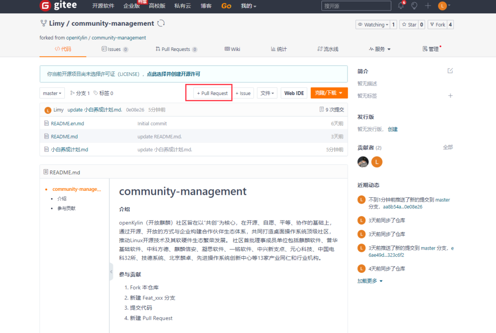Expand the 服务 dropdown tab

click(380, 49)
